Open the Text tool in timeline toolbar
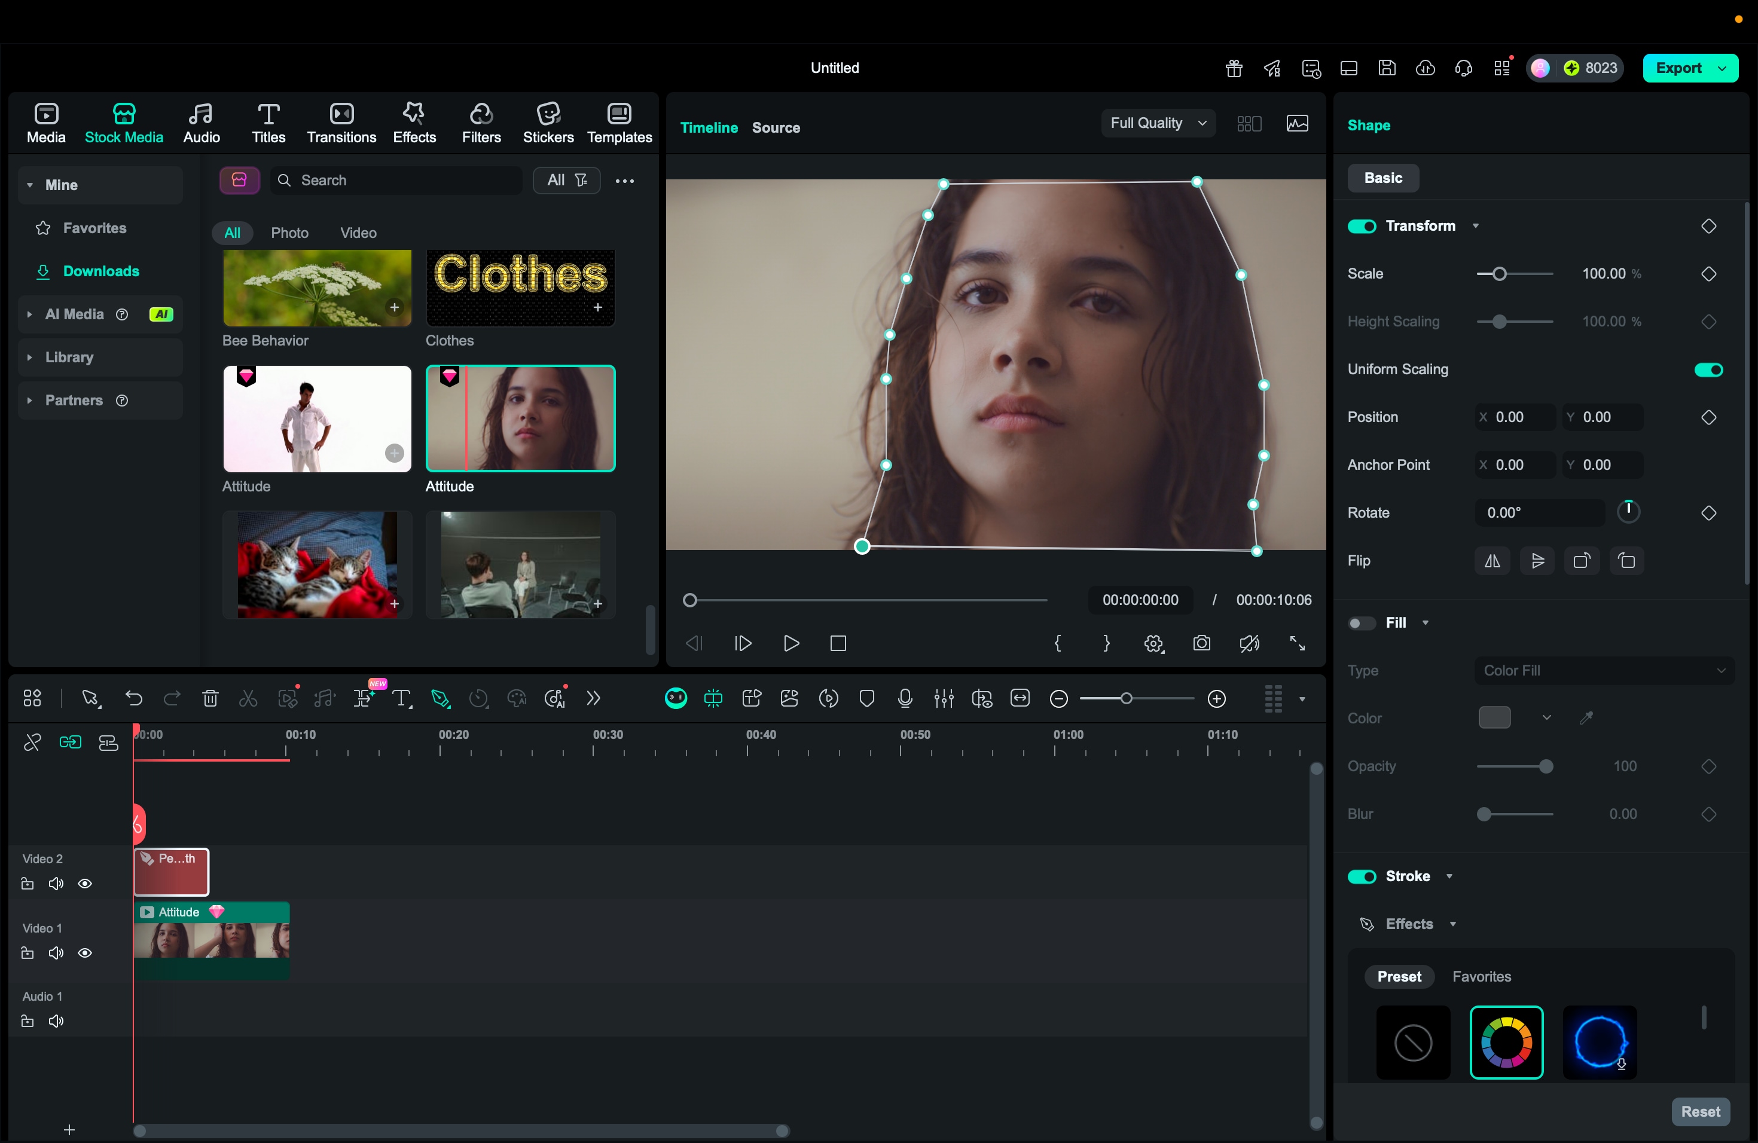Image resolution: width=1758 pixels, height=1143 pixels. click(401, 698)
